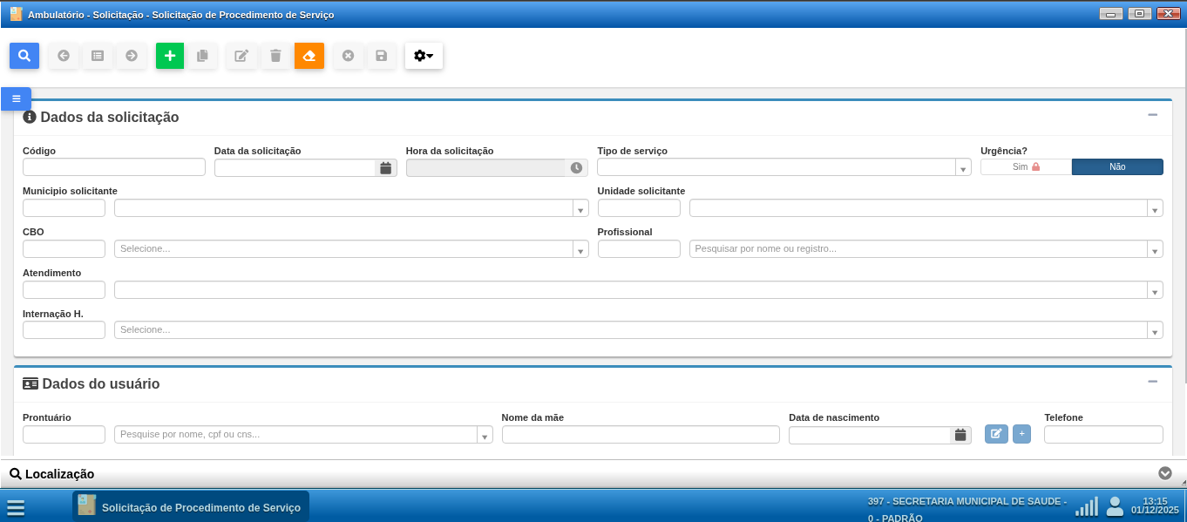This screenshot has height=522, width=1187.
Task: Click the blue search magnifier toolbar button
Action: (x=24, y=56)
